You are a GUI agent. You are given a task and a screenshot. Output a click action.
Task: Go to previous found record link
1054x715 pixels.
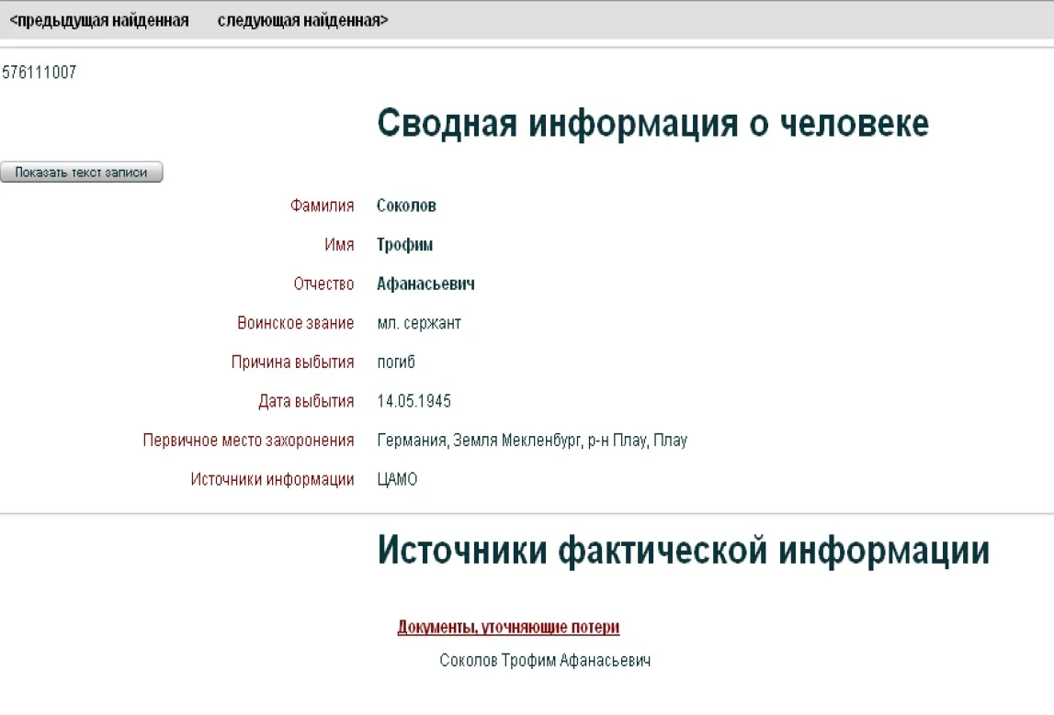click(x=99, y=21)
